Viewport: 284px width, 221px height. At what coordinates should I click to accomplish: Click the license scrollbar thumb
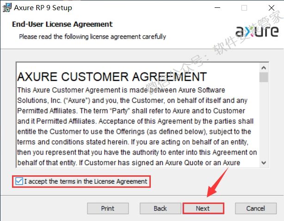click(264, 76)
